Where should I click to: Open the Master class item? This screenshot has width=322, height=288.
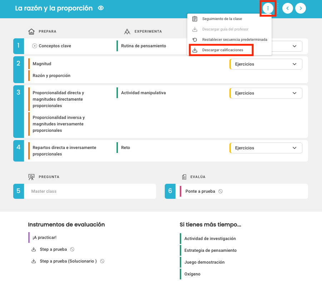[x=44, y=191]
